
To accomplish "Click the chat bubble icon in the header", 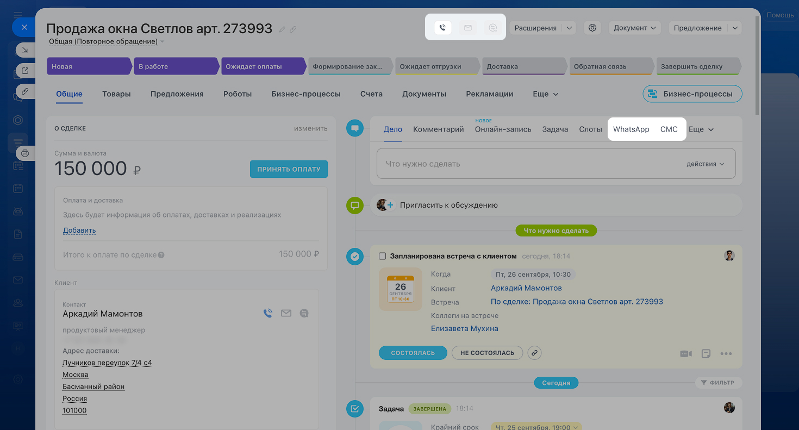I will pyautogui.click(x=493, y=28).
